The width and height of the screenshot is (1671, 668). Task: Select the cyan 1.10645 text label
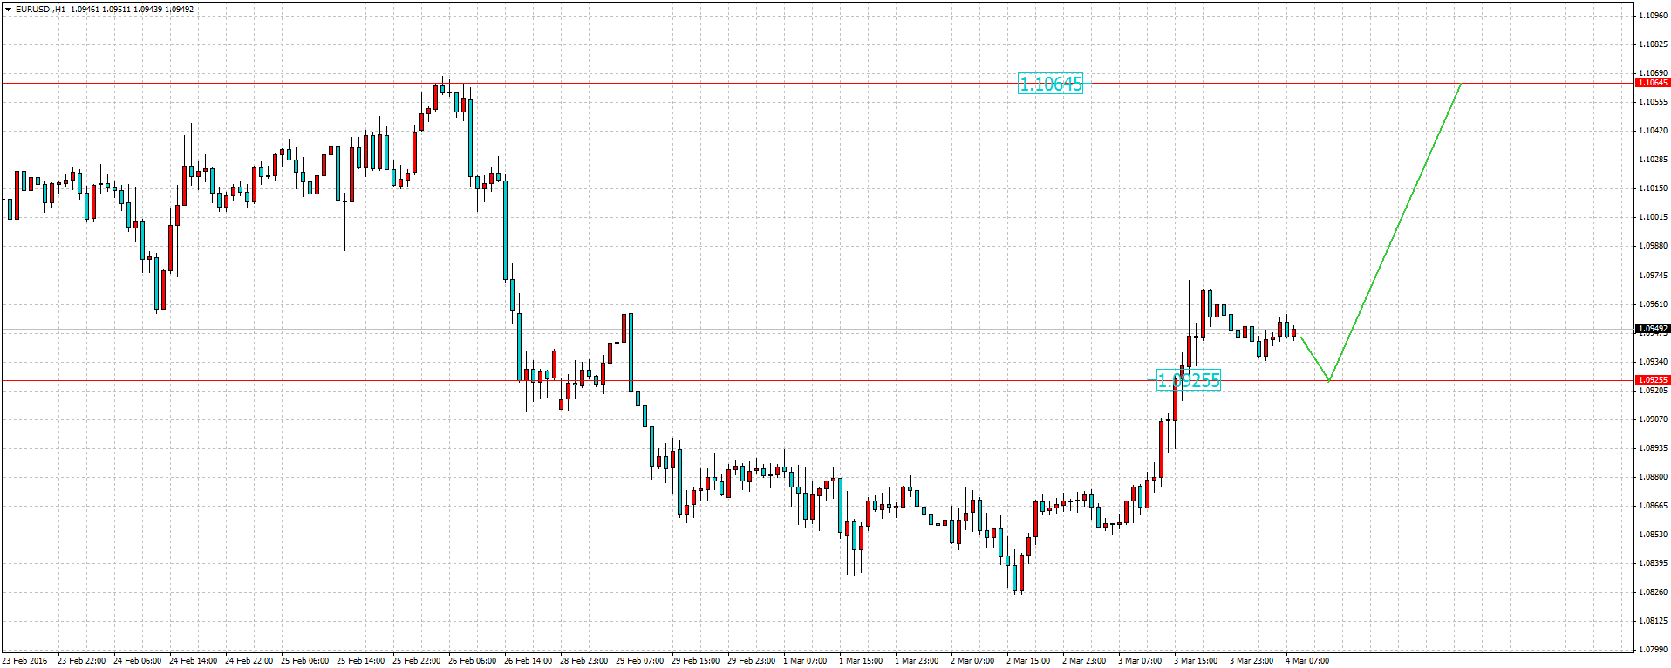click(x=1050, y=85)
